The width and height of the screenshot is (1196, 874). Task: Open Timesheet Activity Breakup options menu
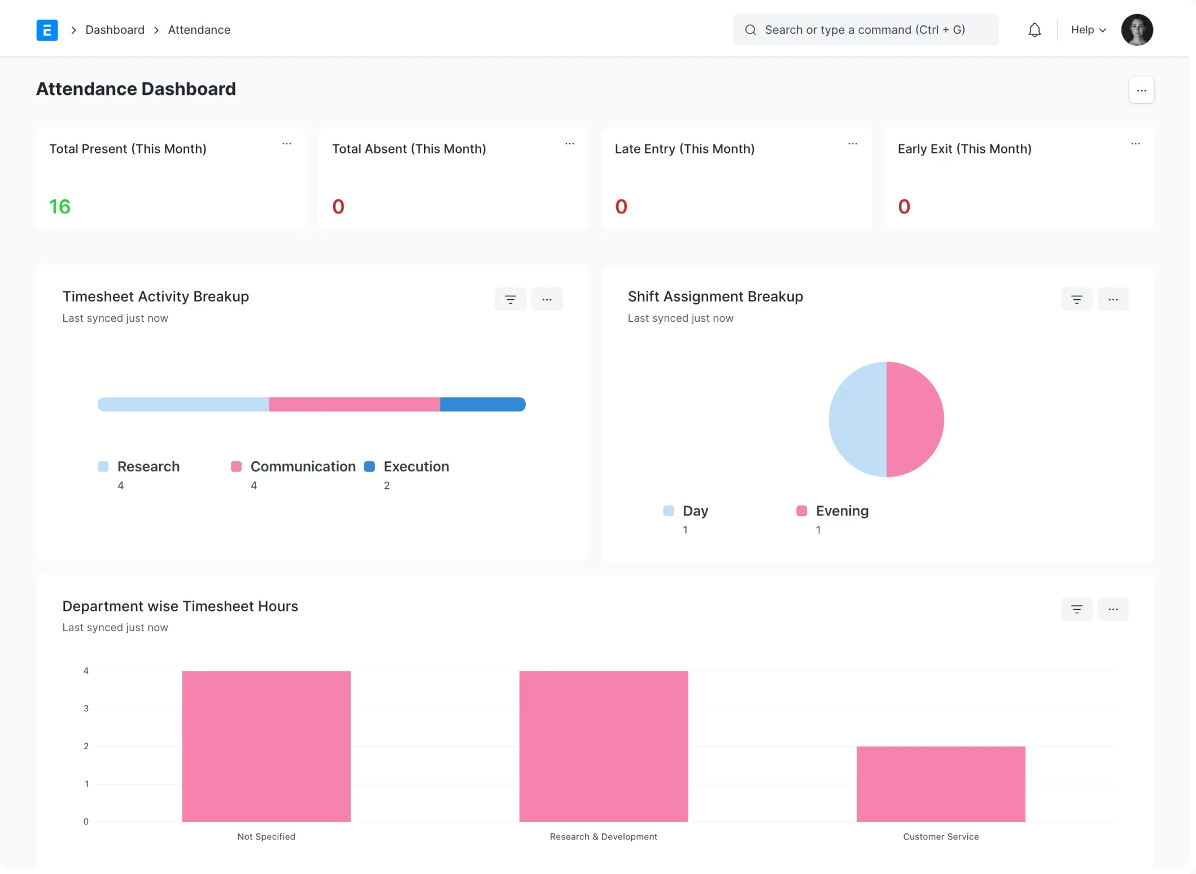point(547,299)
